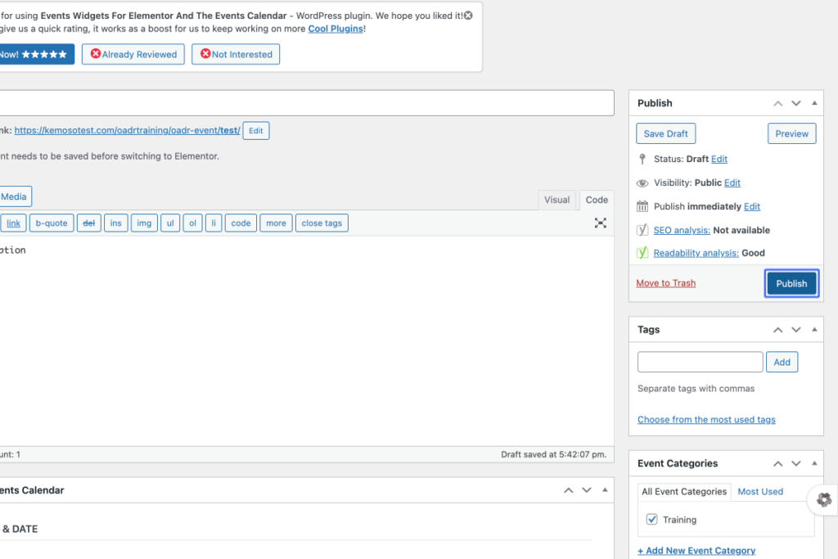Insert the more tag

(x=277, y=223)
